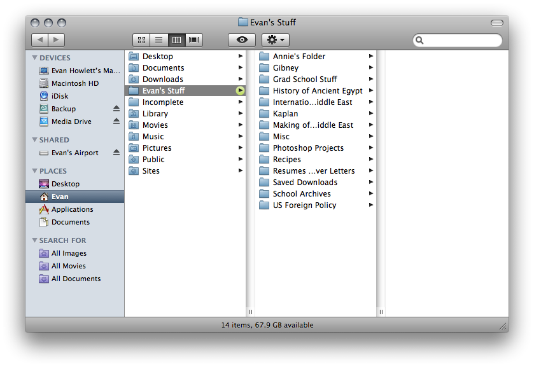Click the Quick Look eye button
Image resolution: width=534 pixels, height=367 pixels.
point(242,40)
